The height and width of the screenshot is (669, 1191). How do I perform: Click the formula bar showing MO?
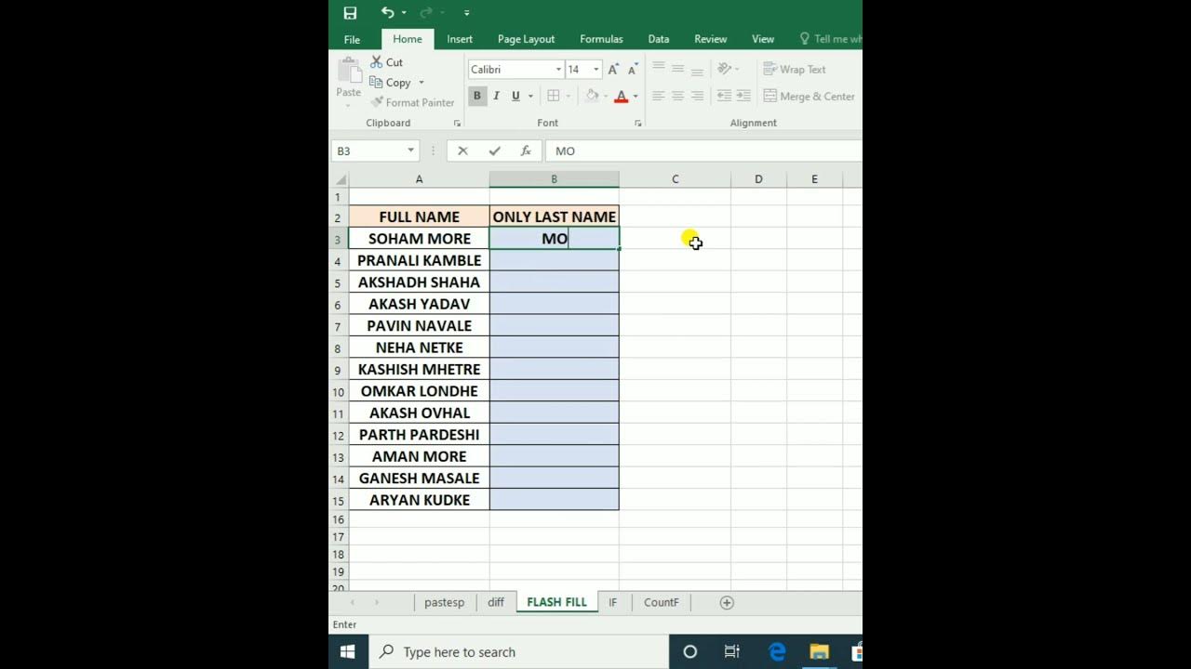[x=705, y=151]
